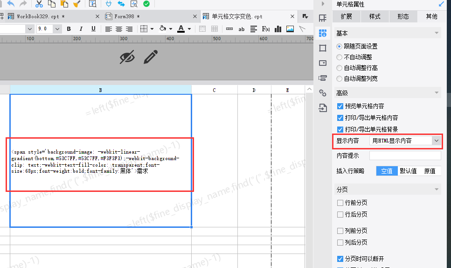Image resolution: width=451 pixels, height=268 pixels.
Task: Collapse the 基本 section
Action: pos(437,33)
